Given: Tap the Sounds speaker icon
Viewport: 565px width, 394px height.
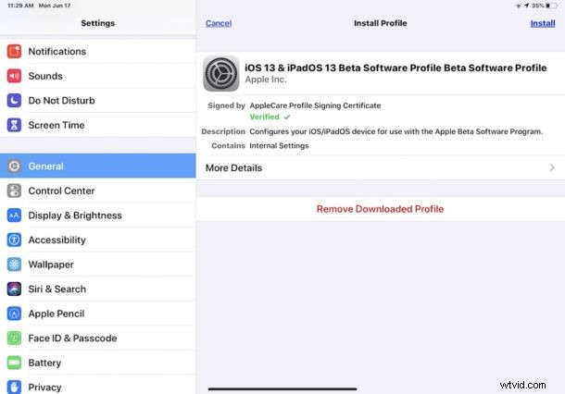Looking at the screenshot, I should coord(14,76).
